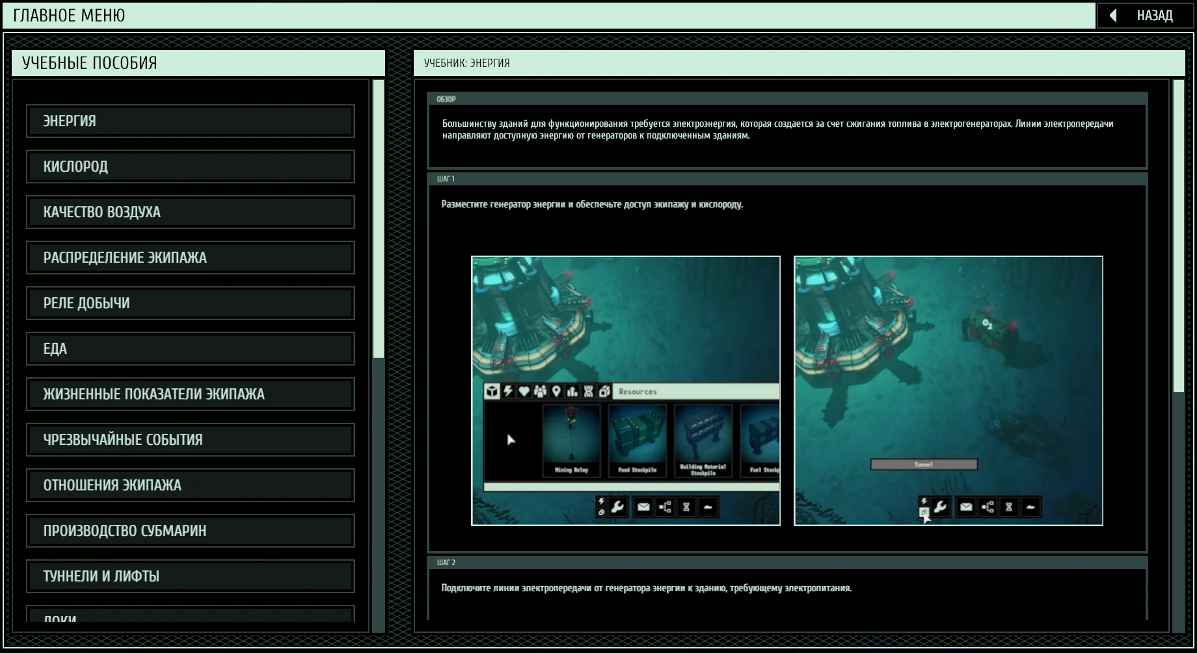This screenshot has width=1197, height=653.
Task: Select the ЕДА tutorial entry
Action: (191, 349)
